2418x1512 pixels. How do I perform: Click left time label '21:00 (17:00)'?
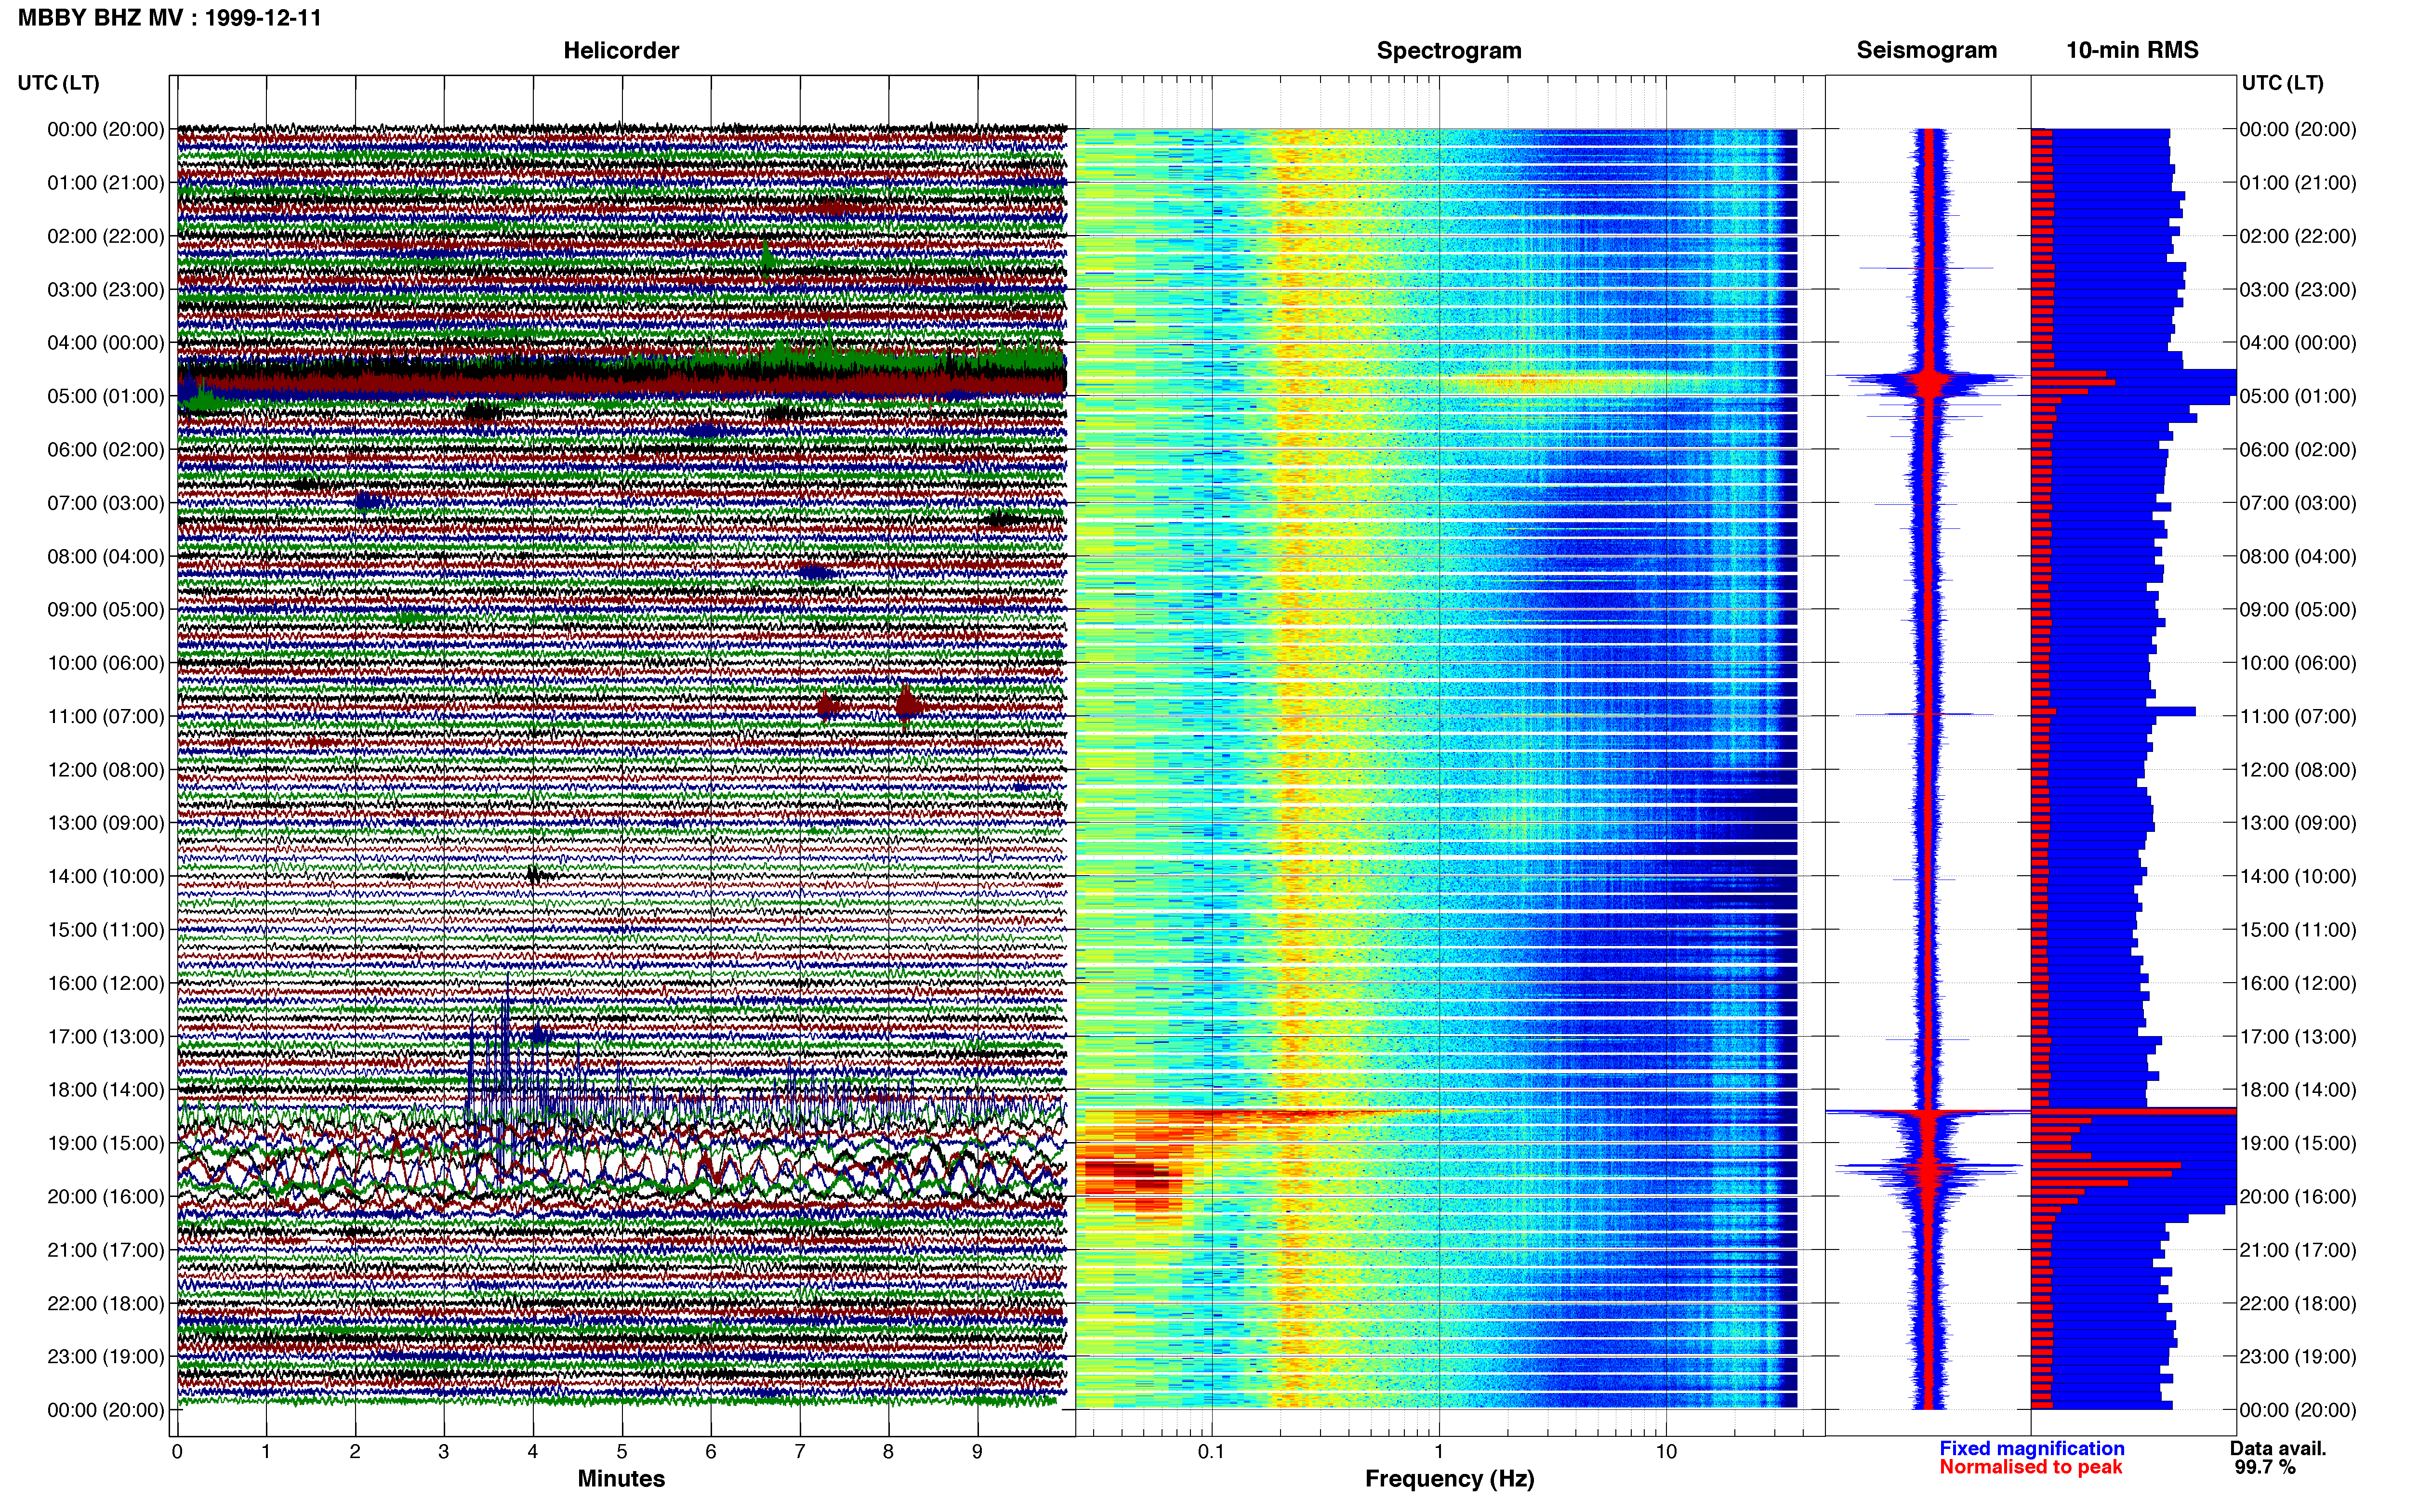tap(106, 1249)
